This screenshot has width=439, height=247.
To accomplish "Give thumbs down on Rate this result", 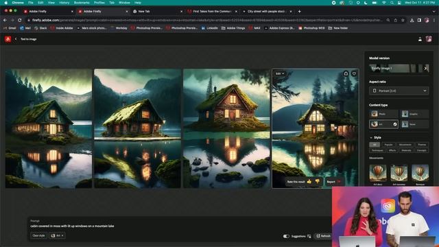I will pos(317,181).
